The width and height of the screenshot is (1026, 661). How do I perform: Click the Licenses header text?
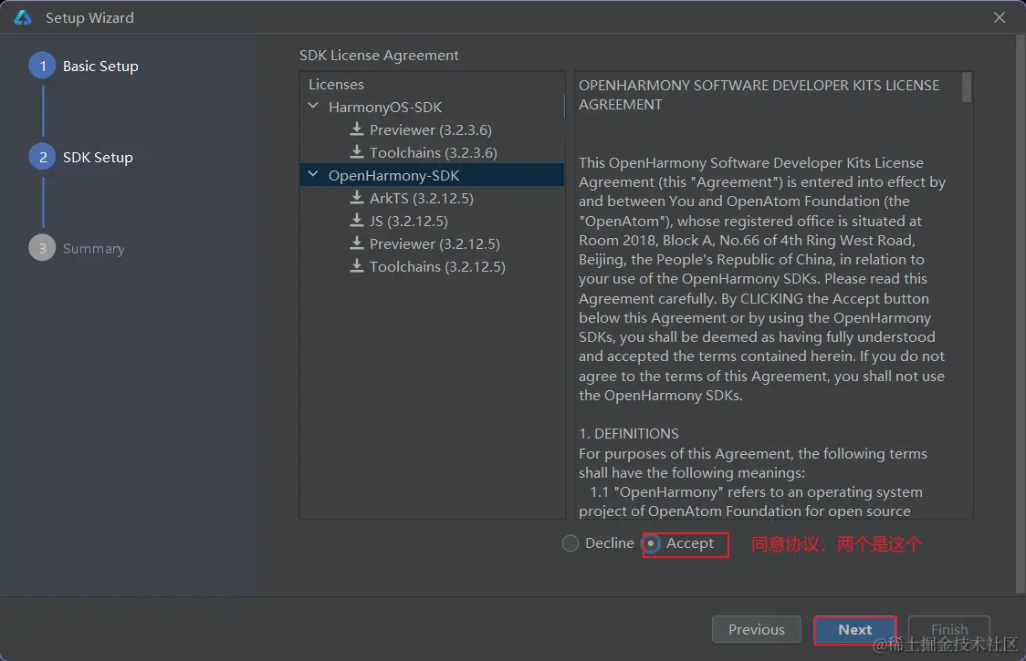336,85
